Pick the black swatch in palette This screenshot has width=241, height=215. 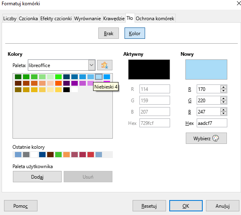[66, 90]
